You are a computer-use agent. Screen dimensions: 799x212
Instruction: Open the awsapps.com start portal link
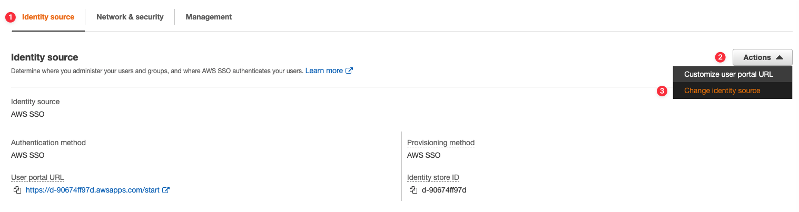(x=92, y=190)
